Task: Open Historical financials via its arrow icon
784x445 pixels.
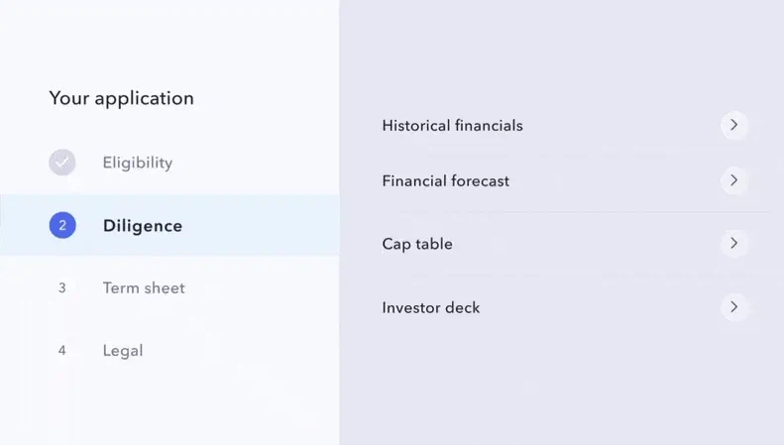Action: pyautogui.click(x=733, y=125)
